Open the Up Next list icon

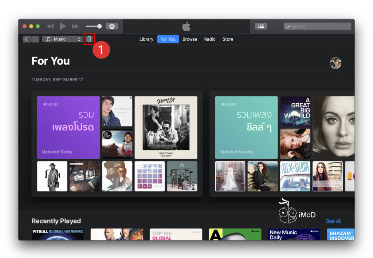261,26
